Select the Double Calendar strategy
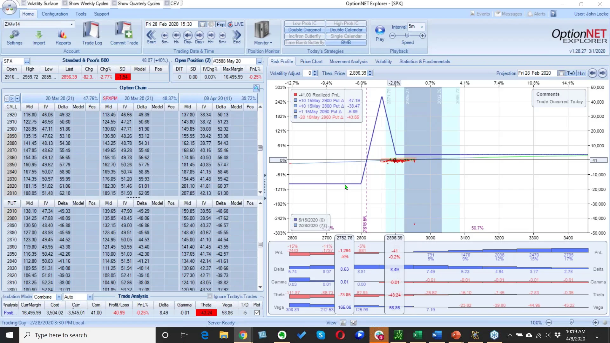This screenshot has width=610, height=343. click(346, 30)
